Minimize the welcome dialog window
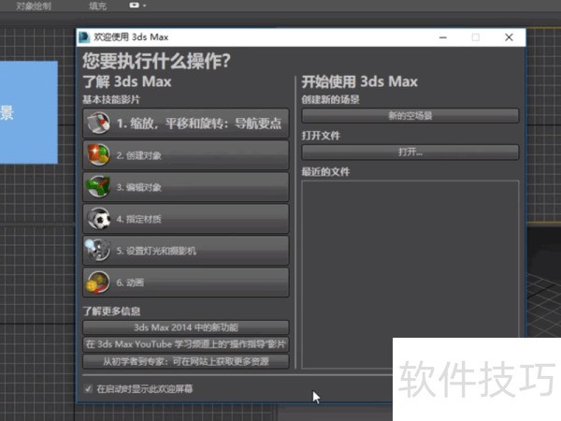Screen dimensions: 561x421 [441, 37]
